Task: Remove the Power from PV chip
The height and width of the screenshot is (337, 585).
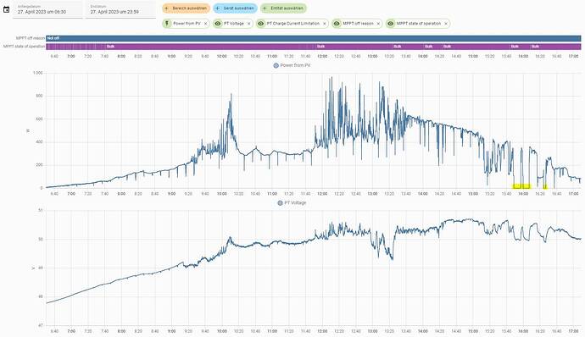Action: tap(205, 24)
